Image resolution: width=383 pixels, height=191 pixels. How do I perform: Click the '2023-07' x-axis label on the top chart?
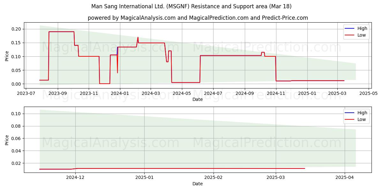coord(27,93)
